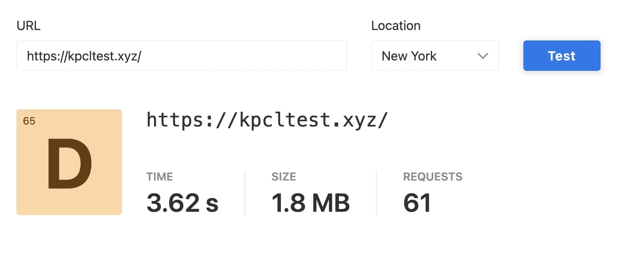Click the URL field label

pyautogui.click(x=28, y=26)
